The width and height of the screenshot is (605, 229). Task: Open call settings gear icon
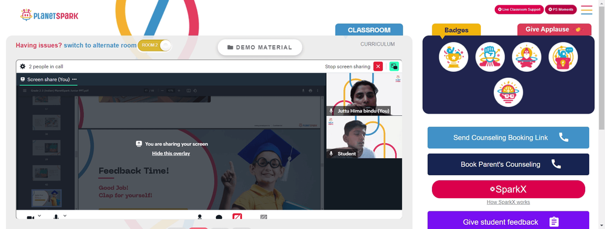(x=23, y=66)
